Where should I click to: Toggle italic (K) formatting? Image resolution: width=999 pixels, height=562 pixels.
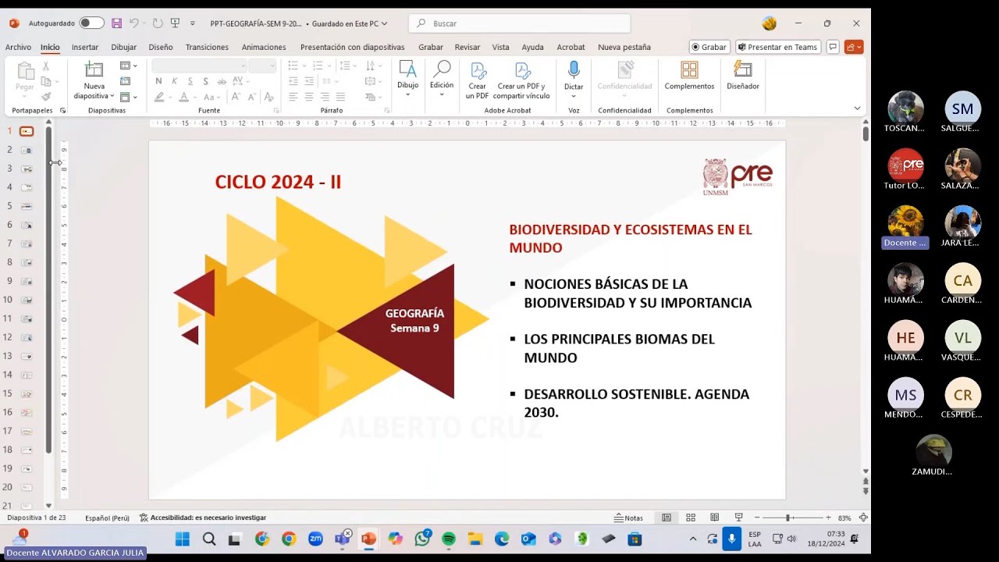[174, 81]
